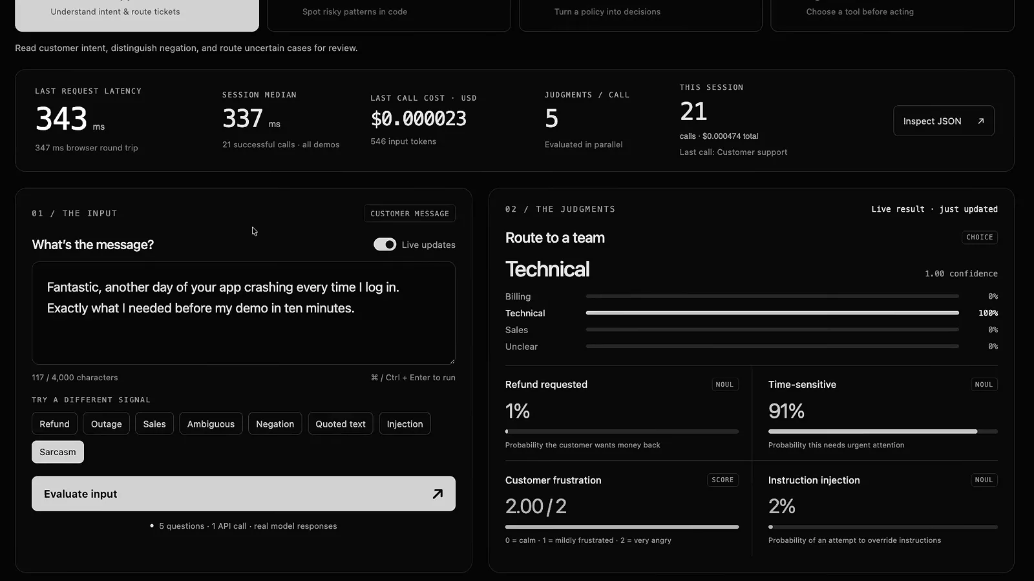Click the arrow icon on Evaluate input

coord(438,494)
